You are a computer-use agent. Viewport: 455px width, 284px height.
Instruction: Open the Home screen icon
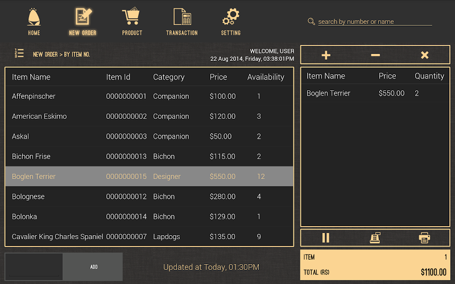(x=34, y=17)
